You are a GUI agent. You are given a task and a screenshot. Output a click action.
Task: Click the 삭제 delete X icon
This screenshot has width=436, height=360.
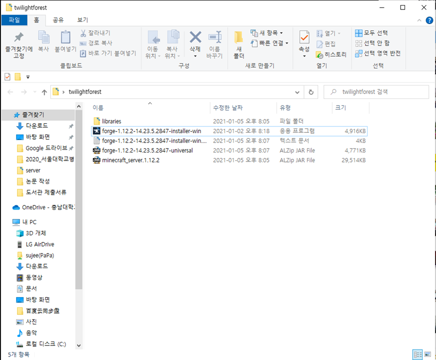click(x=195, y=37)
